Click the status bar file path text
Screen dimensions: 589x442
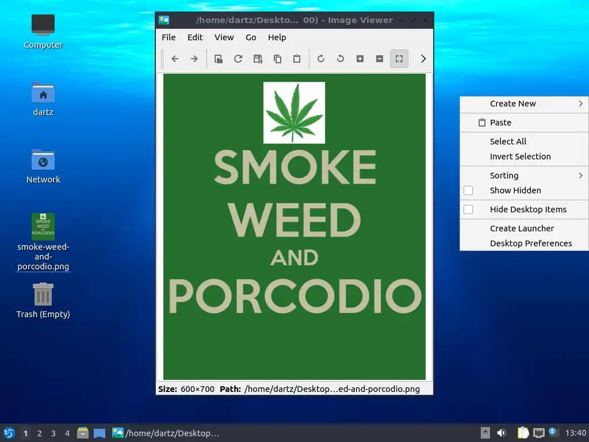(x=332, y=389)
